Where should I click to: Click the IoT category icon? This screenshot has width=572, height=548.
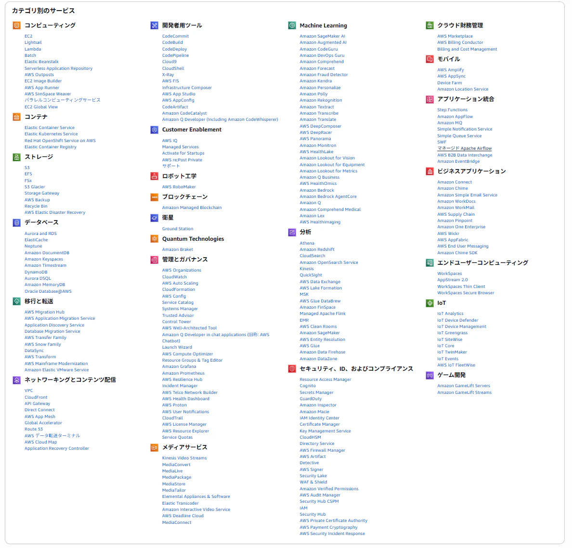pyautogui.click(x=430, y=303)
